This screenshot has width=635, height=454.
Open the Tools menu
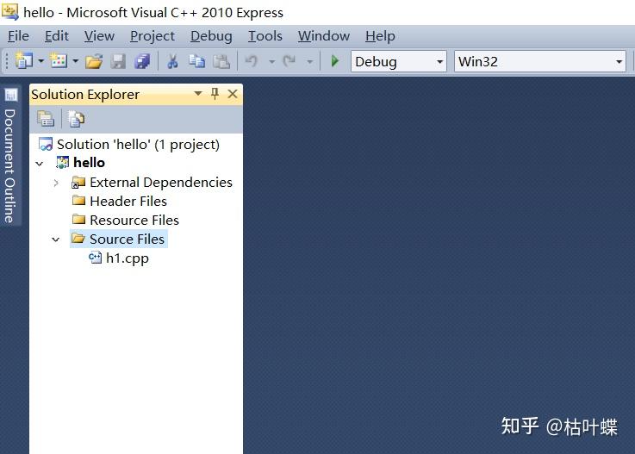265,36
